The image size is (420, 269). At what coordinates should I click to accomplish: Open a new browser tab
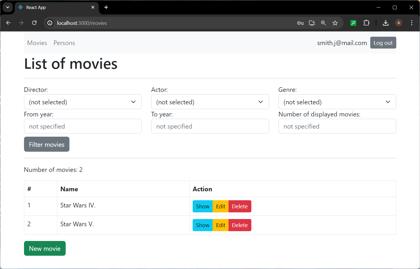[x=106, y=7]
